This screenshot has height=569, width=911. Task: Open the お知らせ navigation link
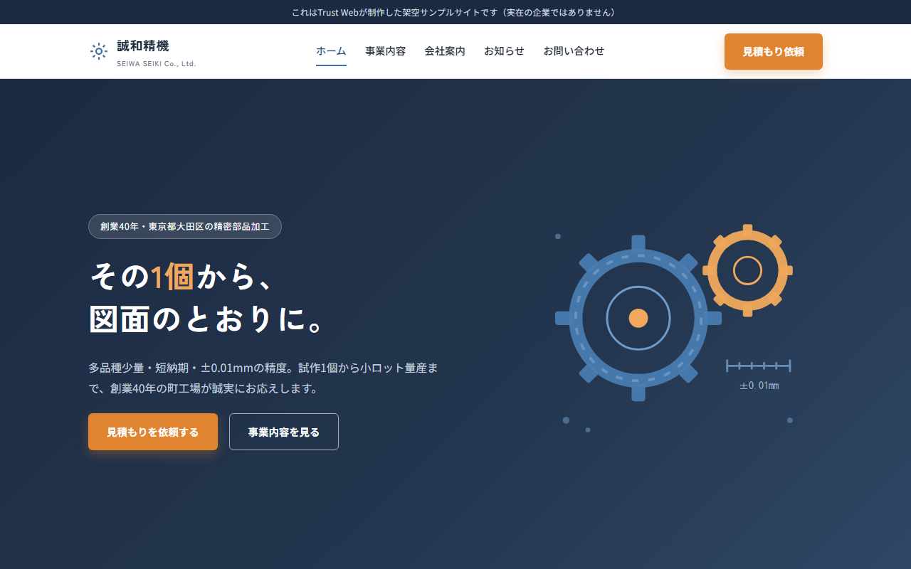coord(504,51)
